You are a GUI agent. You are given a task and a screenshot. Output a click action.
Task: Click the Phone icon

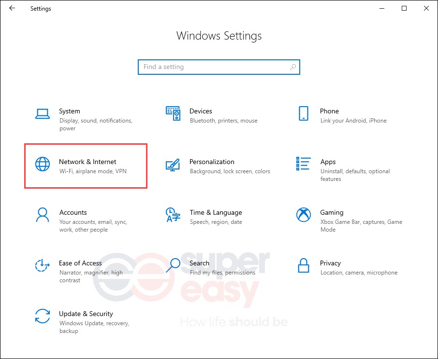(303, 113)
